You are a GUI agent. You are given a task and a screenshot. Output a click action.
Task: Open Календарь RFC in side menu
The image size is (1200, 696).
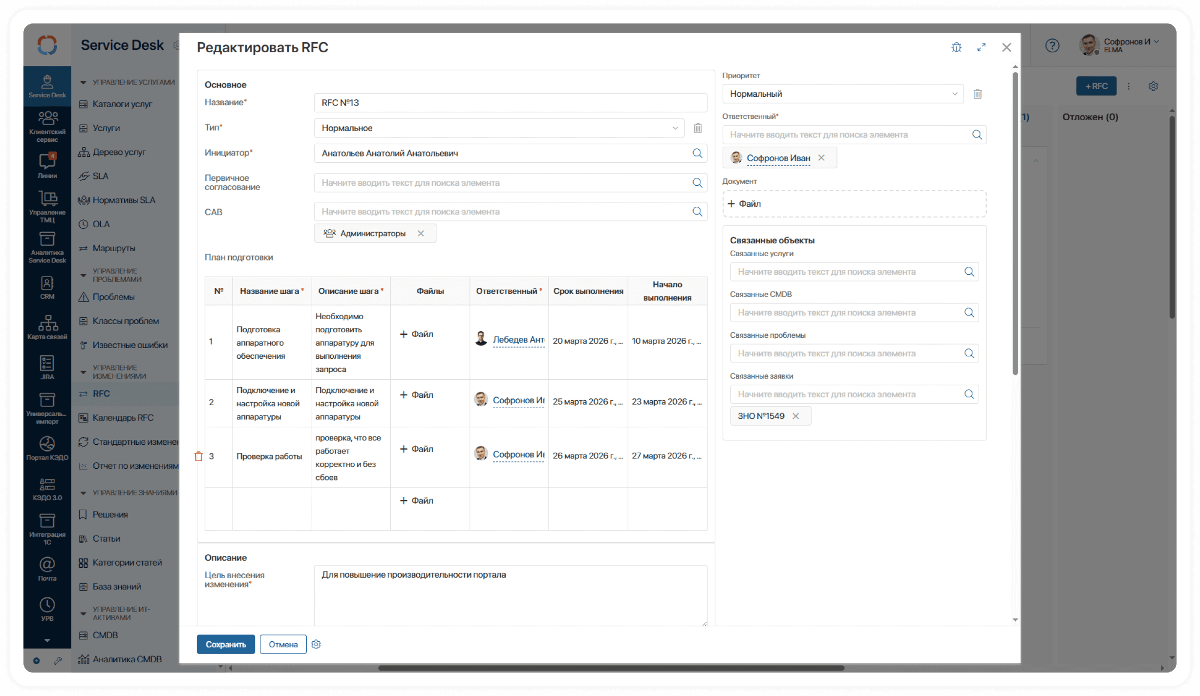123,417
